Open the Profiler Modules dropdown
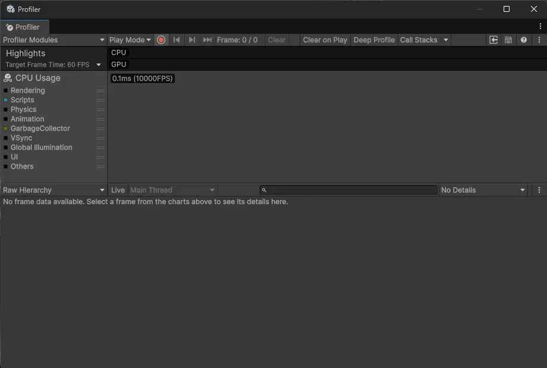 click(x=54, y=40)
